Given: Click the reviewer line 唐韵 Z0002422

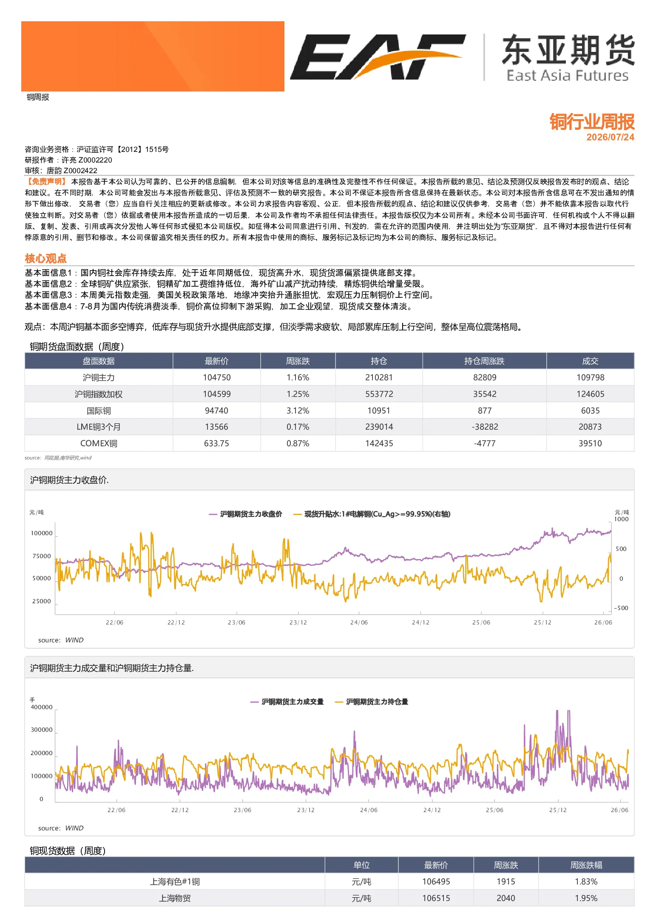Looking at the screenshot, I should (x=61, y=171).
